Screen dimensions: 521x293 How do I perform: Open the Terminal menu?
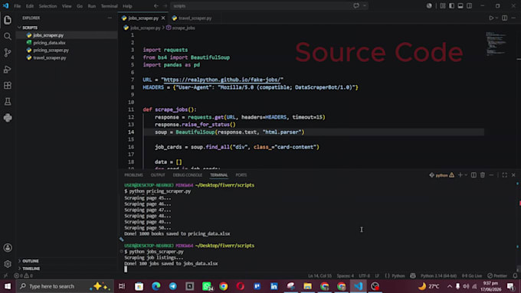(109, 6)
